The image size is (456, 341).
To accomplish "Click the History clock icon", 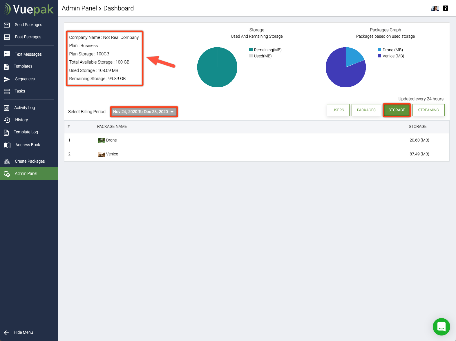I will [x=7, y=120].
